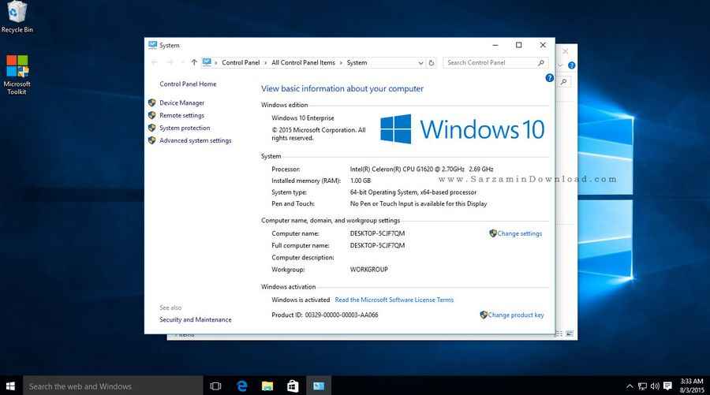Click the help icon in the background window
This screenshot has height=395, width=710.
tap(571, 65)
